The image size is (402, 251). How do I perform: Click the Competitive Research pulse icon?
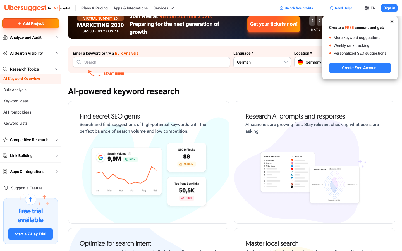5,140
